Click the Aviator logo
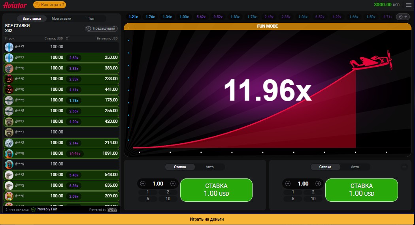This screenshot has height=225, width=415. tap(15, 5)
